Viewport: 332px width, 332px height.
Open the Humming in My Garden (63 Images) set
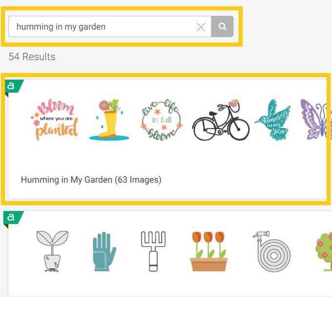point(91,180)
